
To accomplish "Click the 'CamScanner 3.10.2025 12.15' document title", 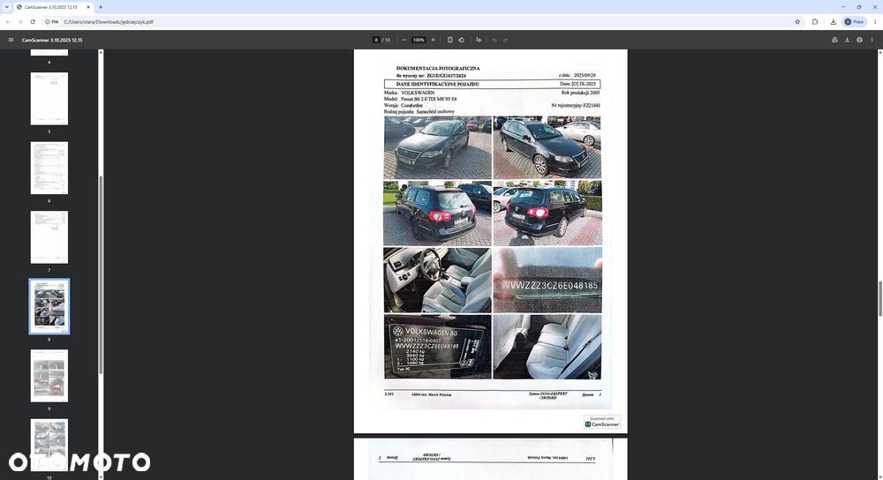I will click(52, 40).
